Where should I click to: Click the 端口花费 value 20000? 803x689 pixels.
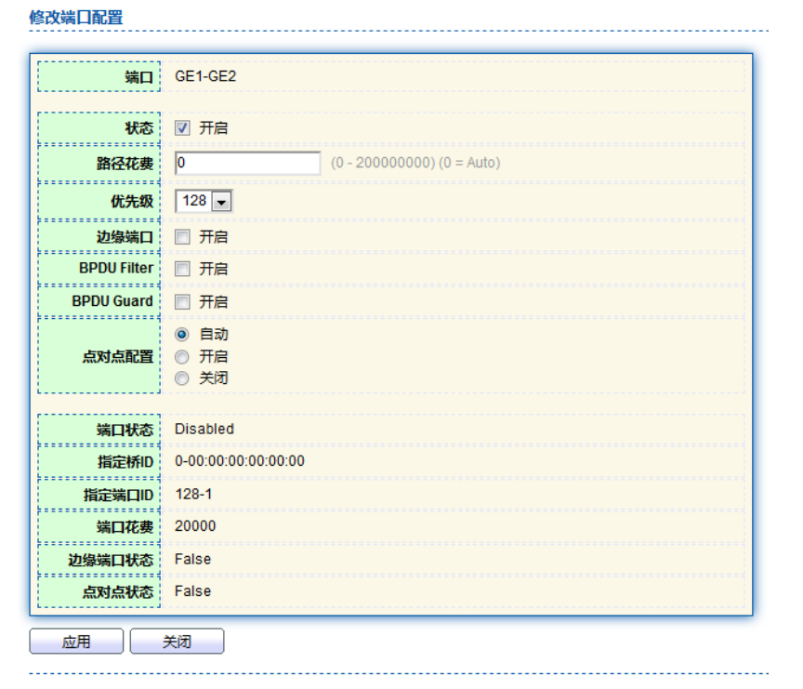[195, 526]
